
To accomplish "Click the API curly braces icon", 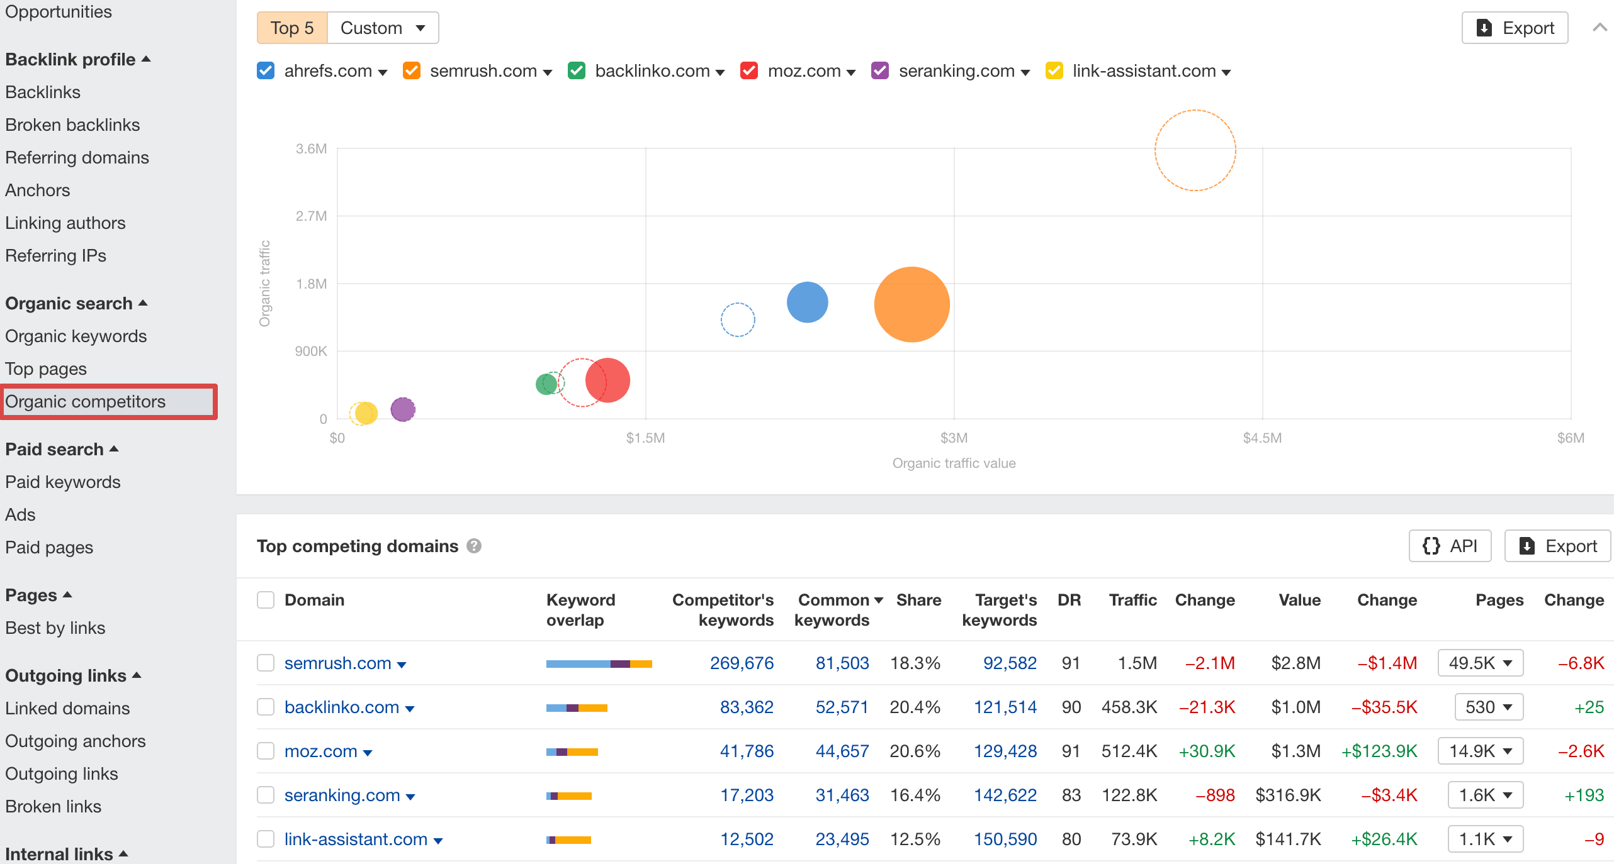I will click(x=1431, y=546).
